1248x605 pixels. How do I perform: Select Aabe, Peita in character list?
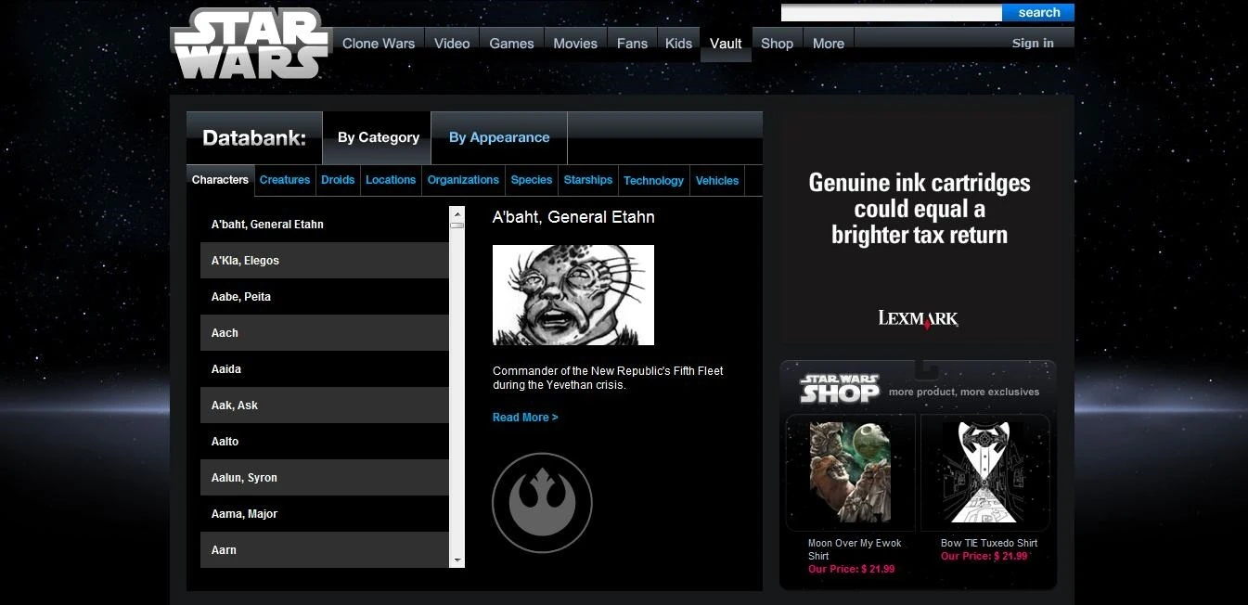325,297
